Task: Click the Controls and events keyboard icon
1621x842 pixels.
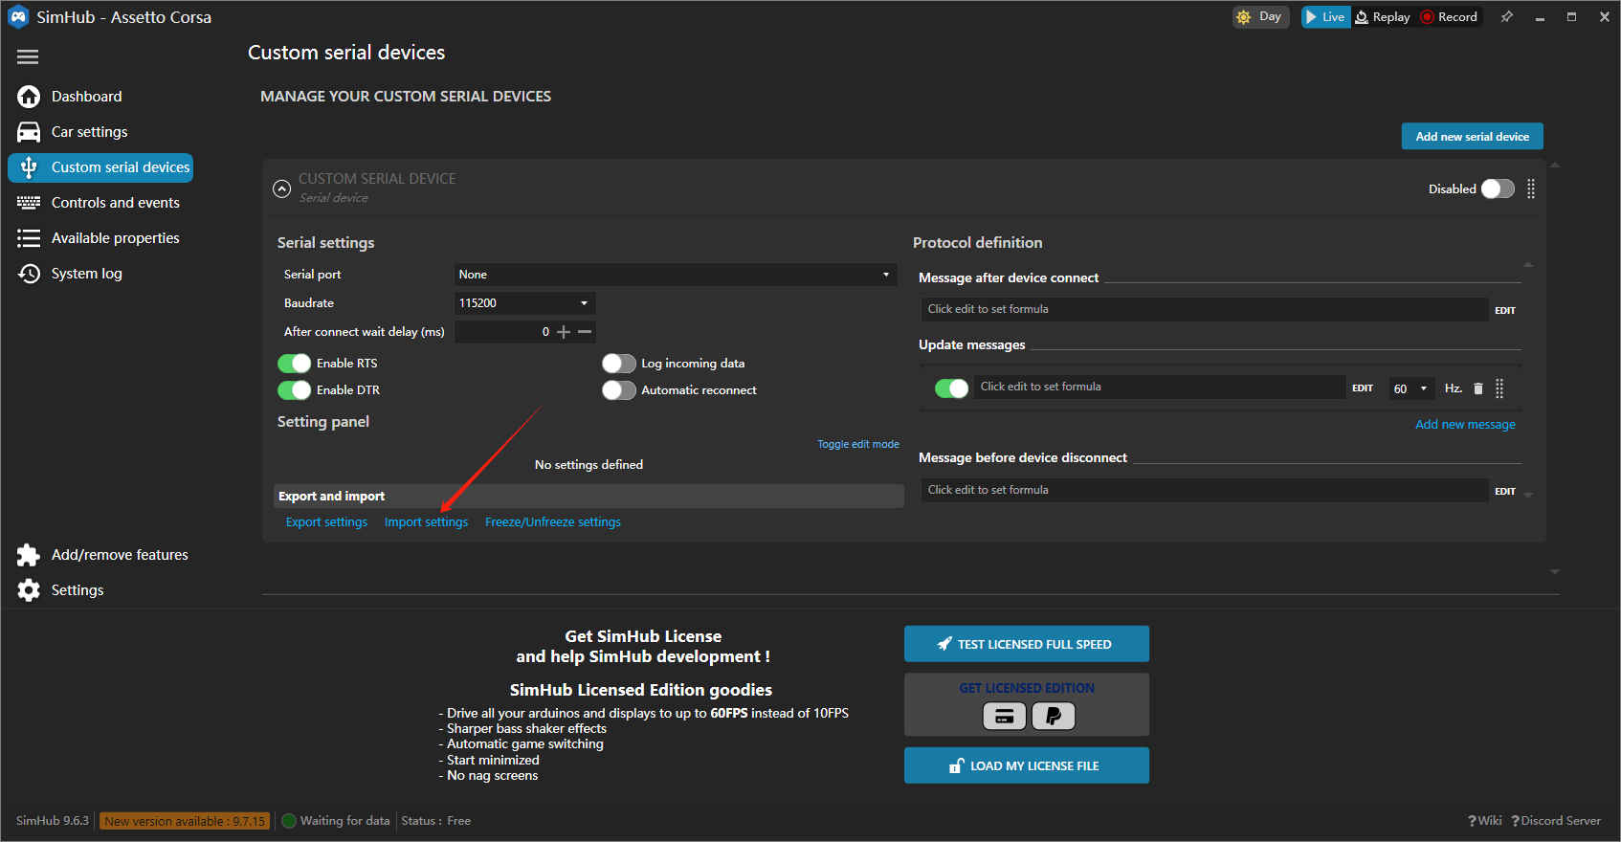Action: click(29, 203)
